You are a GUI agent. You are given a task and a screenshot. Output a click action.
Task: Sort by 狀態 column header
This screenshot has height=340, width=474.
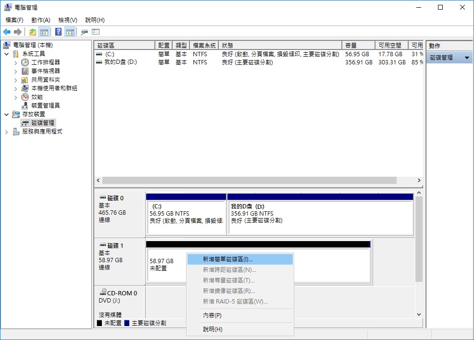280,45
